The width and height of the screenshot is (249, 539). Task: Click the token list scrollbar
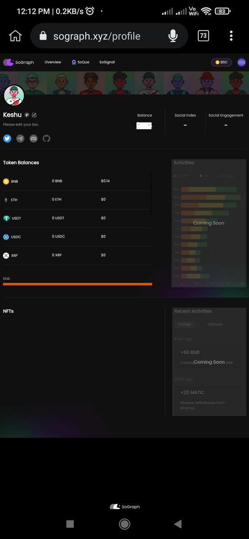[151, 194]
